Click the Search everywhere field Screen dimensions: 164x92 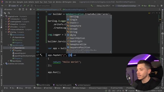coord(42,6)
